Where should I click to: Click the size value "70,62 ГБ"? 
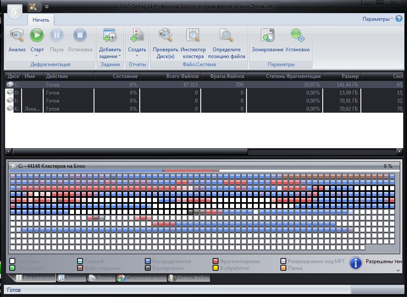coord(348,109)
